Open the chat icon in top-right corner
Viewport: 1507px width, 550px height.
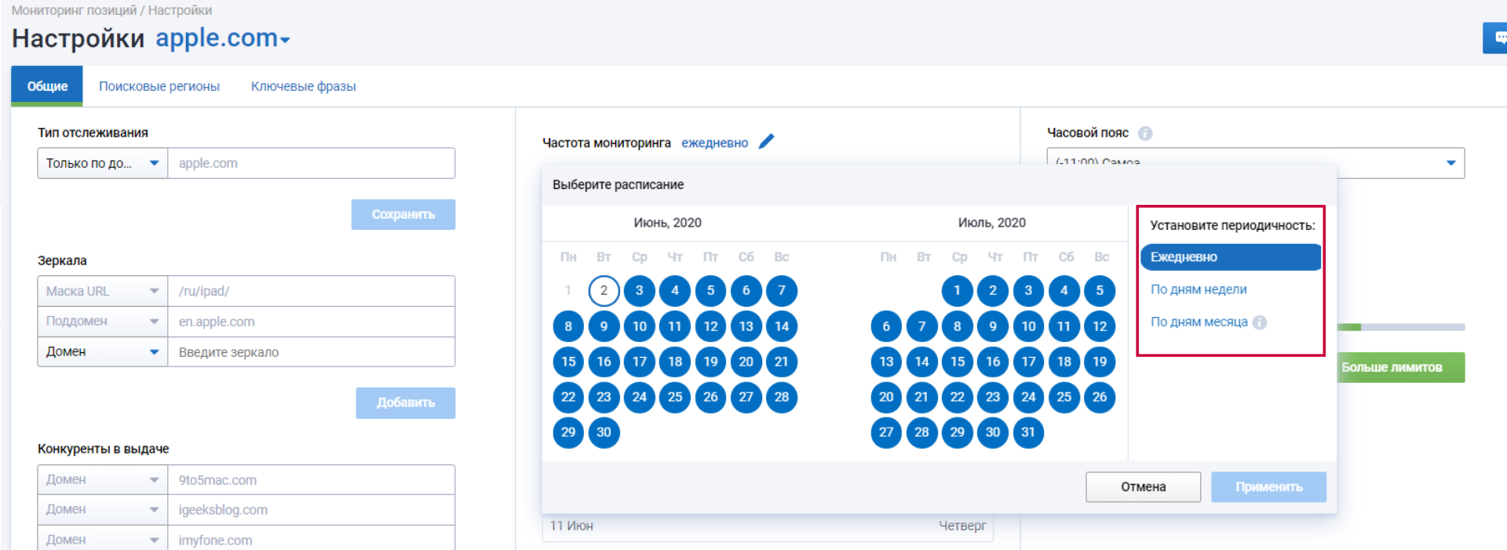(1498, 38)
